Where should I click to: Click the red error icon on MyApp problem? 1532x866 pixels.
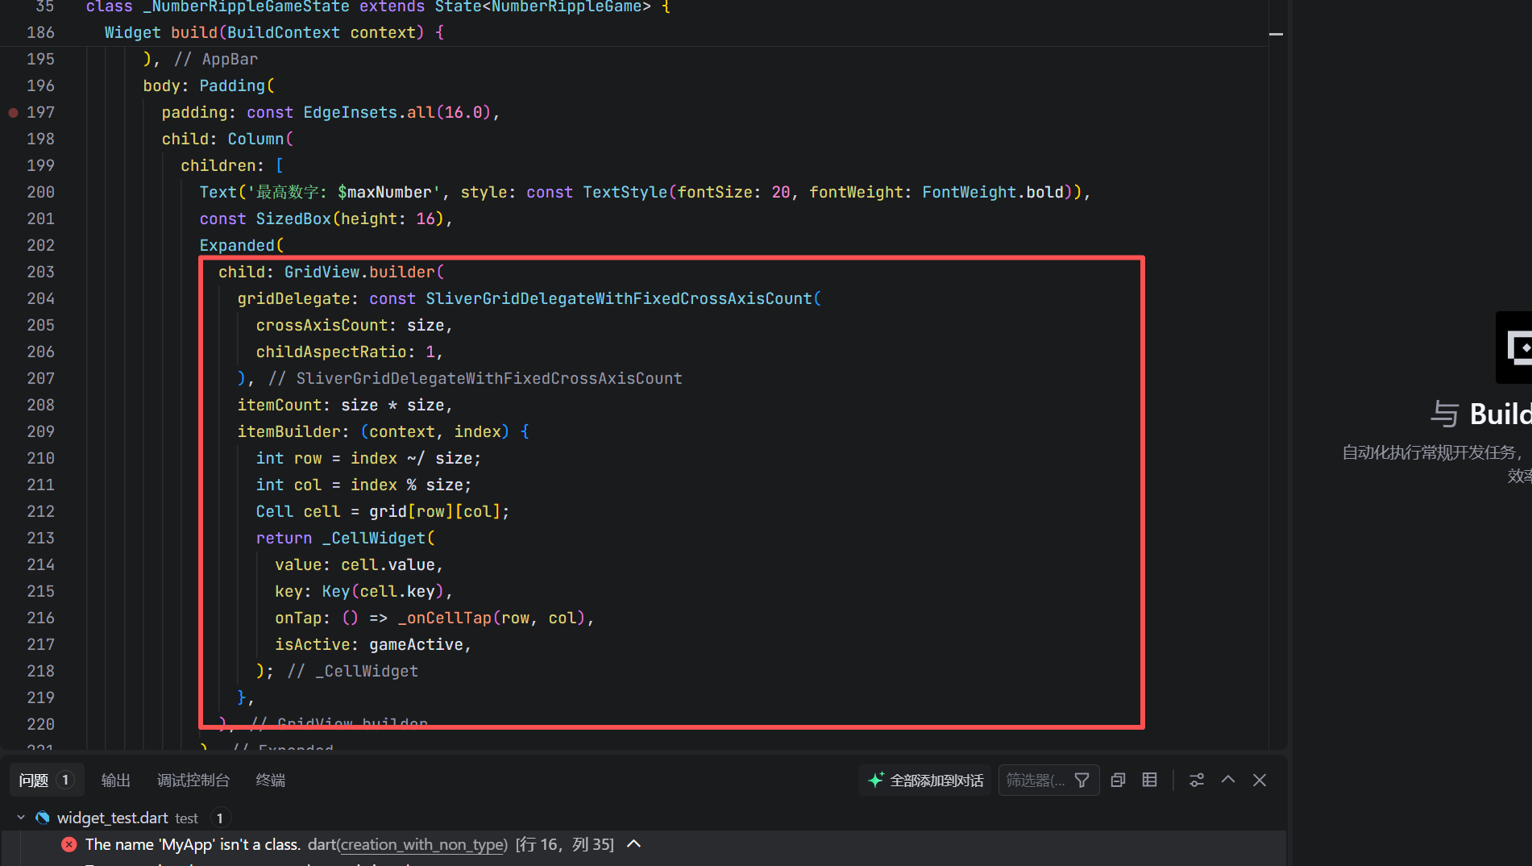[x=69, y=845]
